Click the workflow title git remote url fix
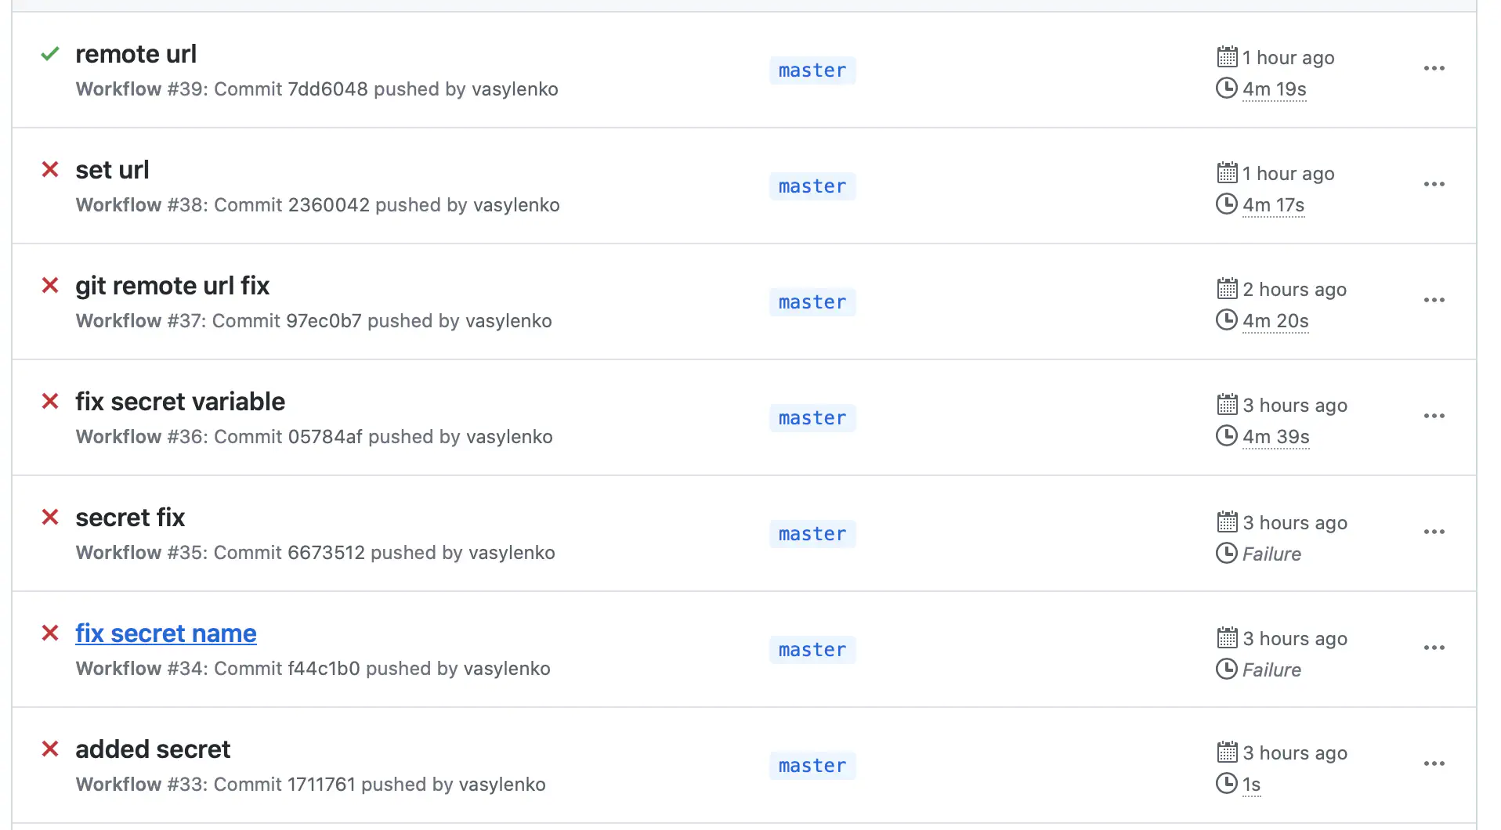This screenshot has width=1501, height=830. coord(172,286)
